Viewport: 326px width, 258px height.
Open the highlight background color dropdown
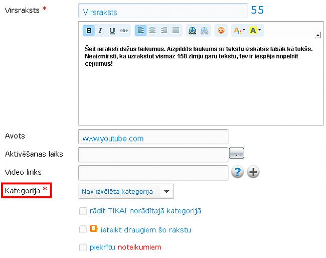pos(255,31)
